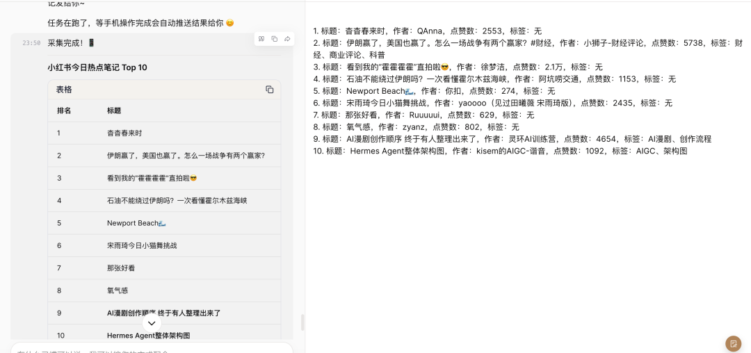Click right panel line 1 with 作者:QAnna
This screenshot has width=751, height=353.
tap(427, 31)
